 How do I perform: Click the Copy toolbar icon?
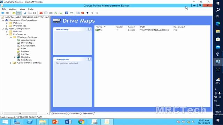(30, 13)
